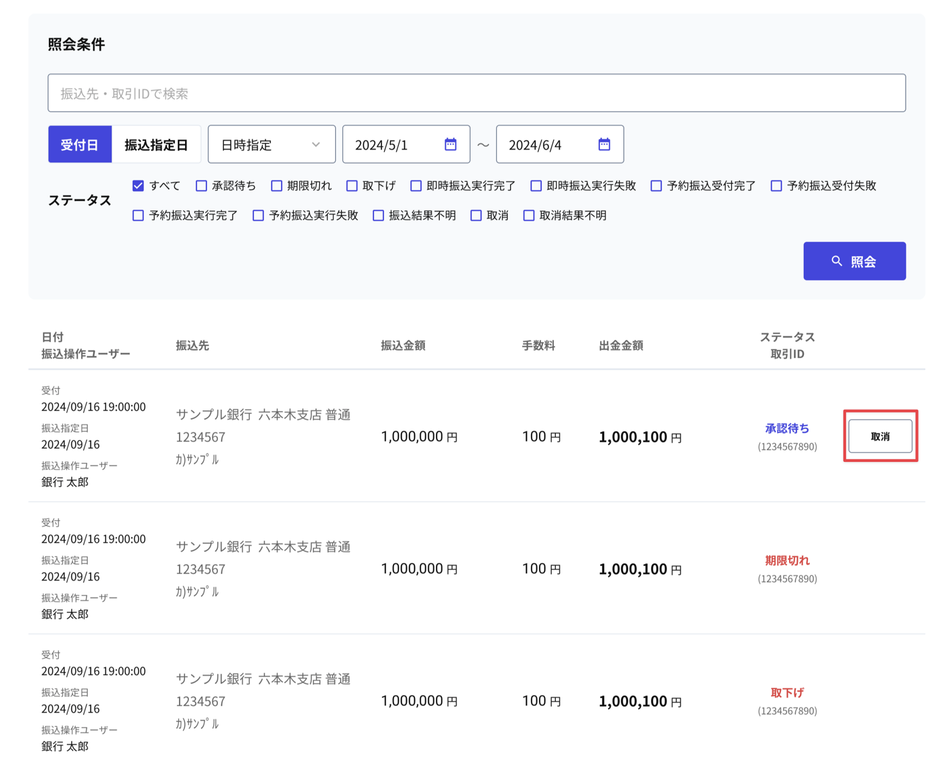Check the 振込結果不明 status filter
952x757 pixels.
(x=378, y=215)
